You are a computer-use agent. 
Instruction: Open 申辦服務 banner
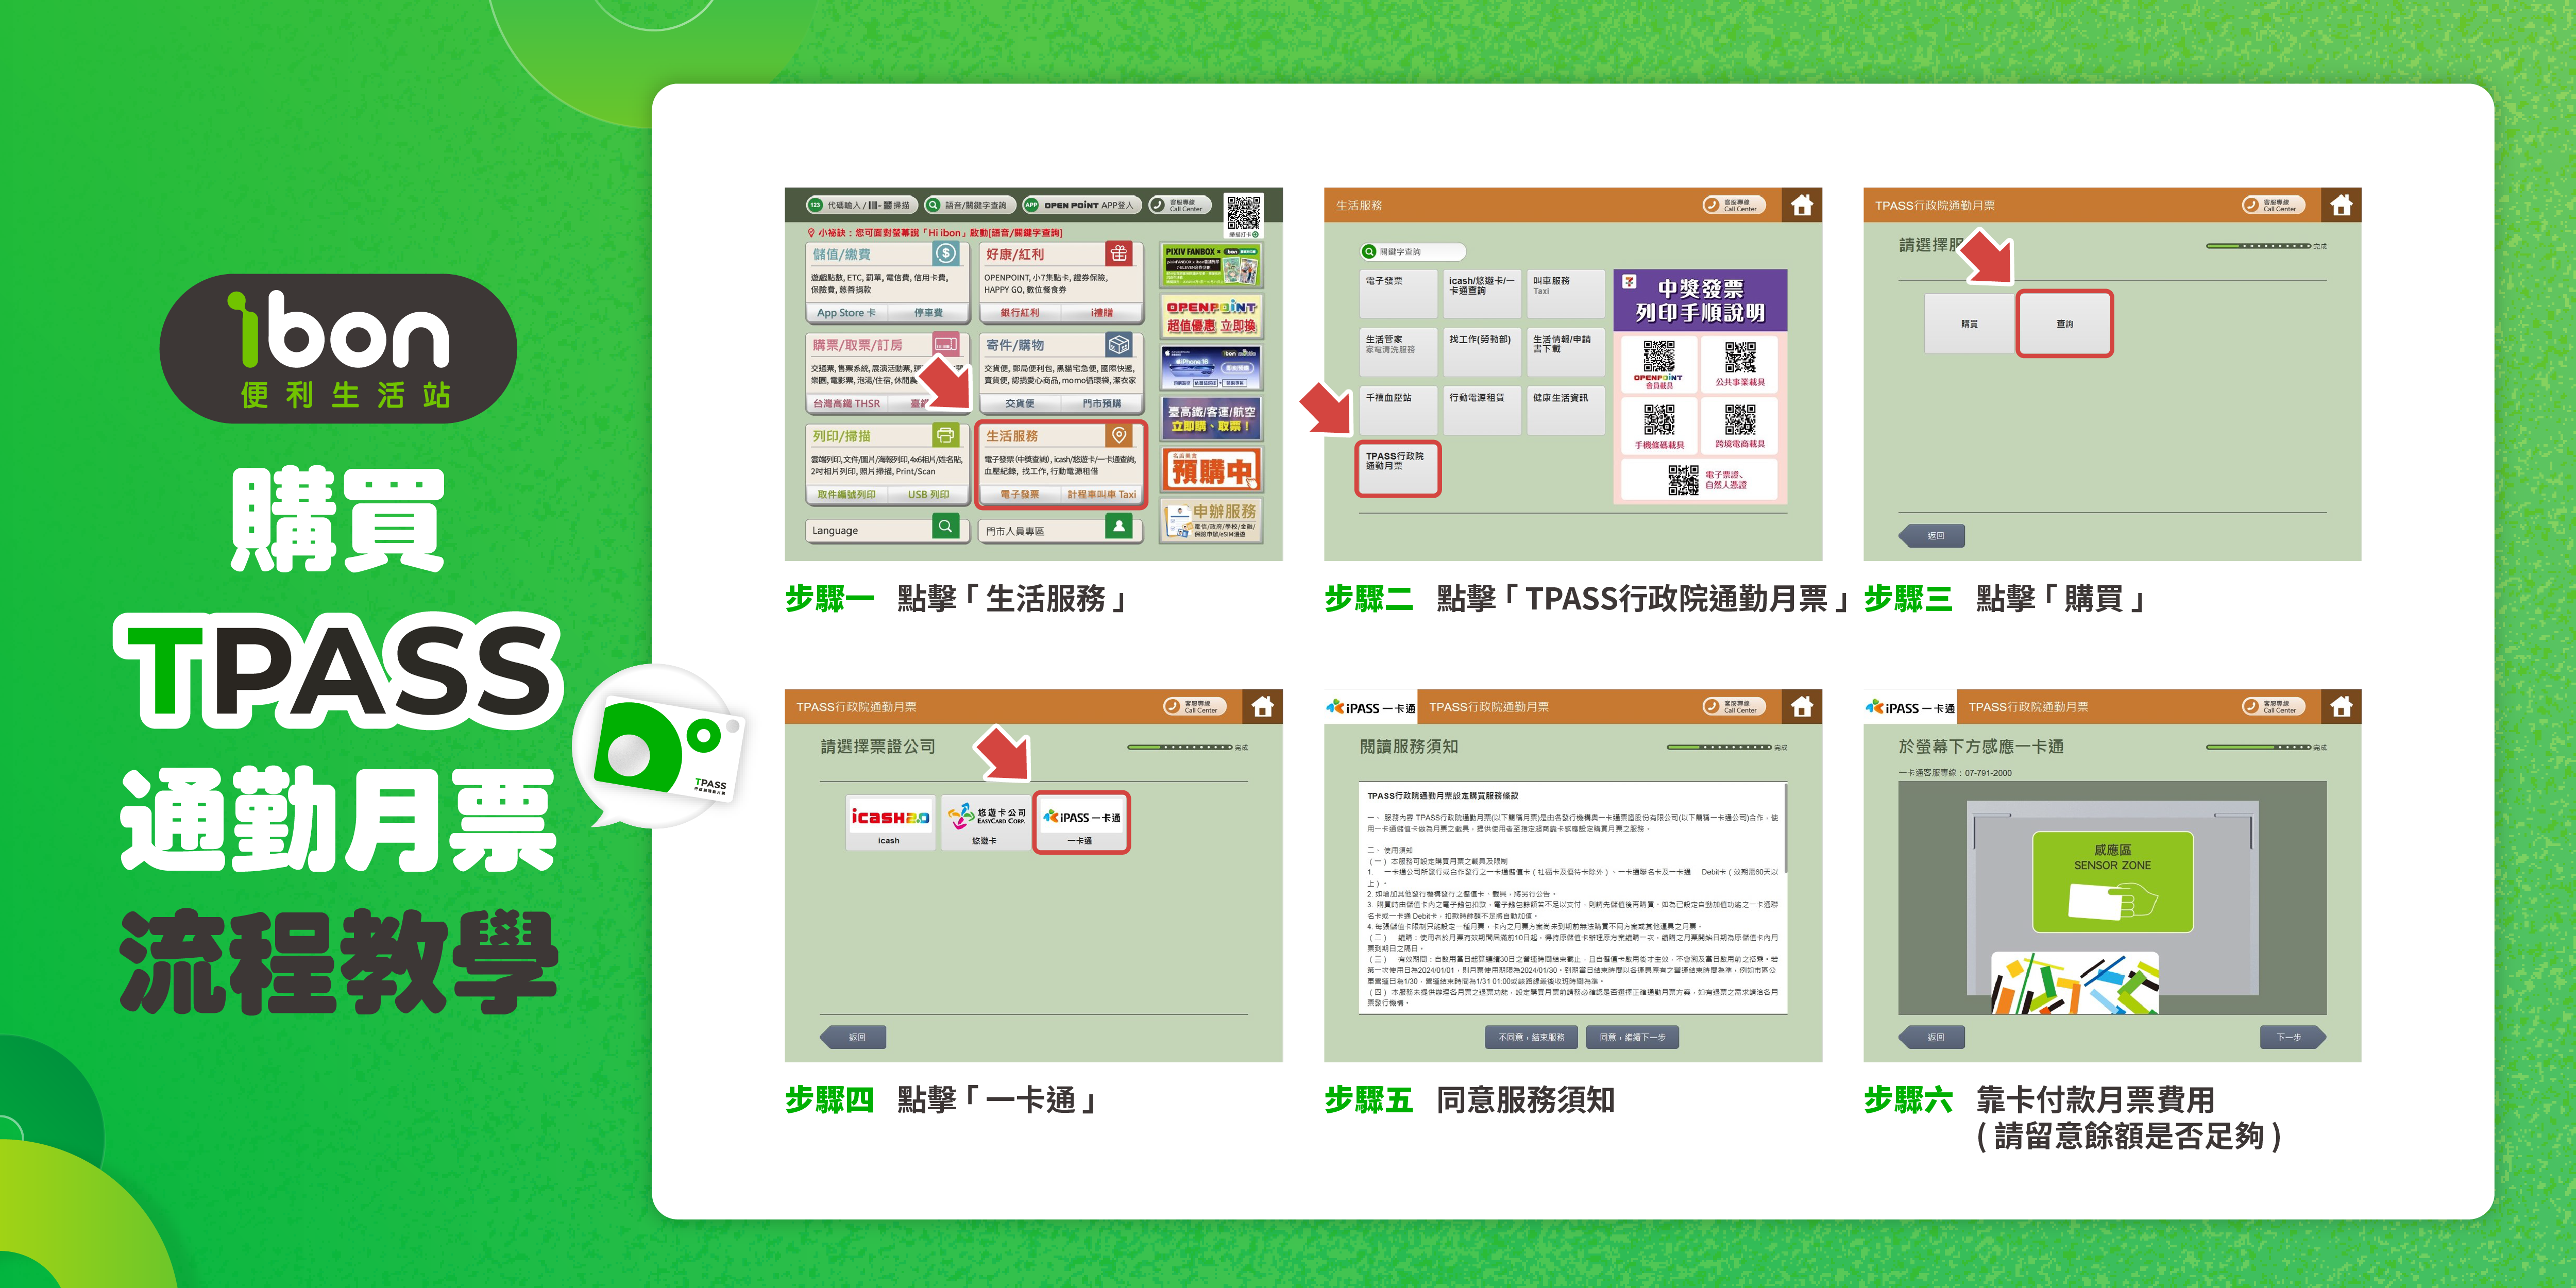pyautogui.click(x=1211, y=521)
